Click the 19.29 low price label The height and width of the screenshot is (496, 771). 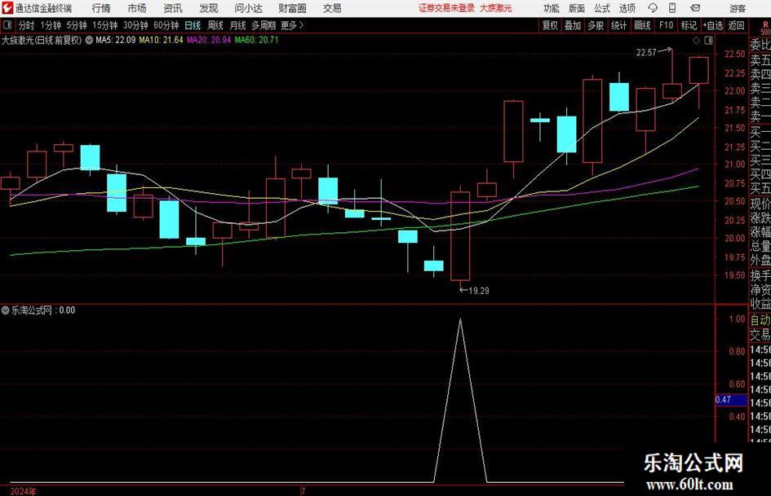coord(478,291)
